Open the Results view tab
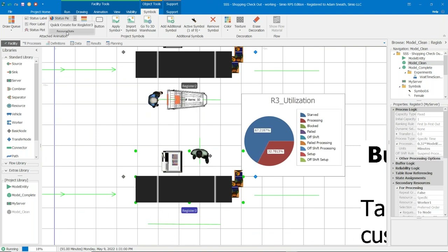The height and width of the screenshot is (252, 448). click(94, 43)
